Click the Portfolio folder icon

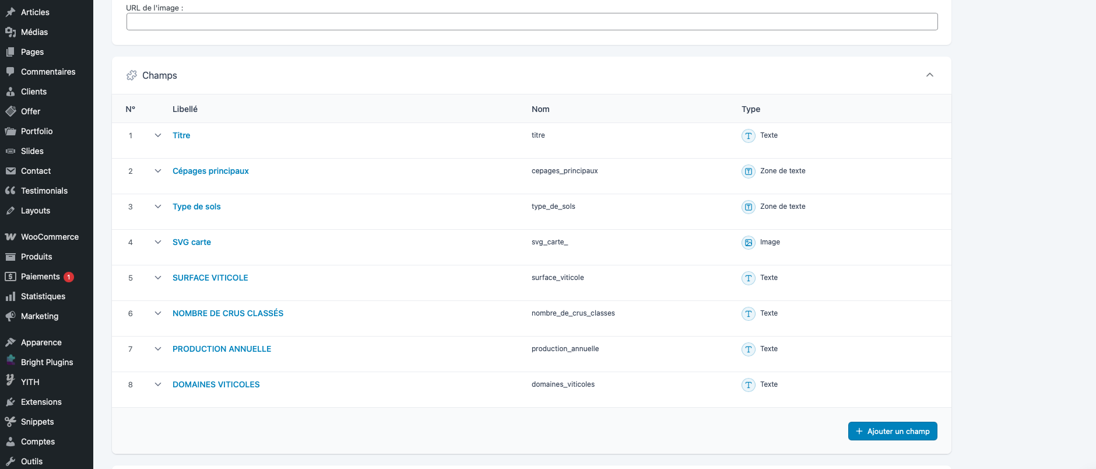[10, 131]
